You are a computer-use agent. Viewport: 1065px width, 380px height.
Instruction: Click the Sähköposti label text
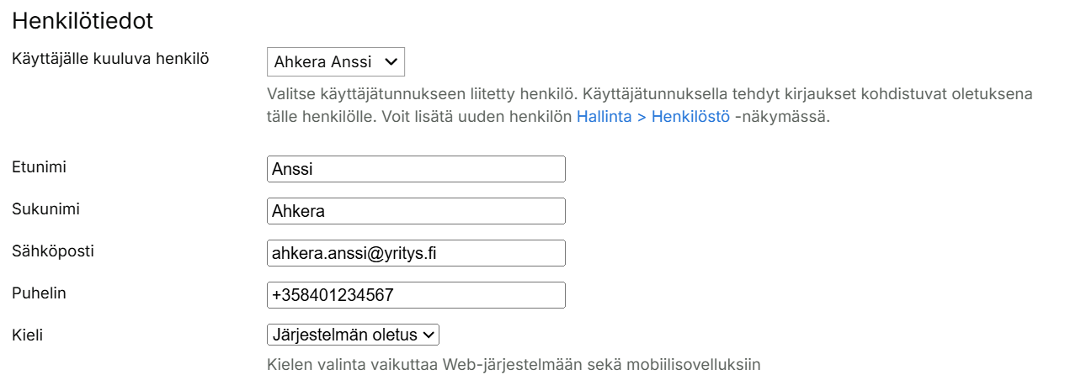[51, 251]
